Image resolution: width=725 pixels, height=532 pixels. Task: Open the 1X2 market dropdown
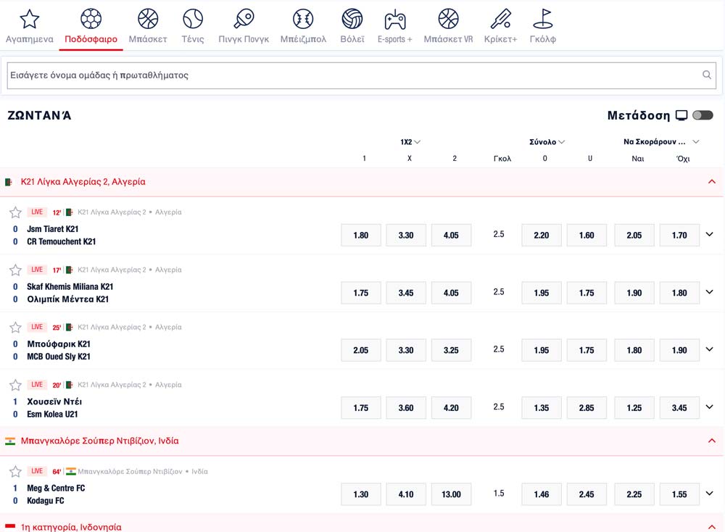410,142
